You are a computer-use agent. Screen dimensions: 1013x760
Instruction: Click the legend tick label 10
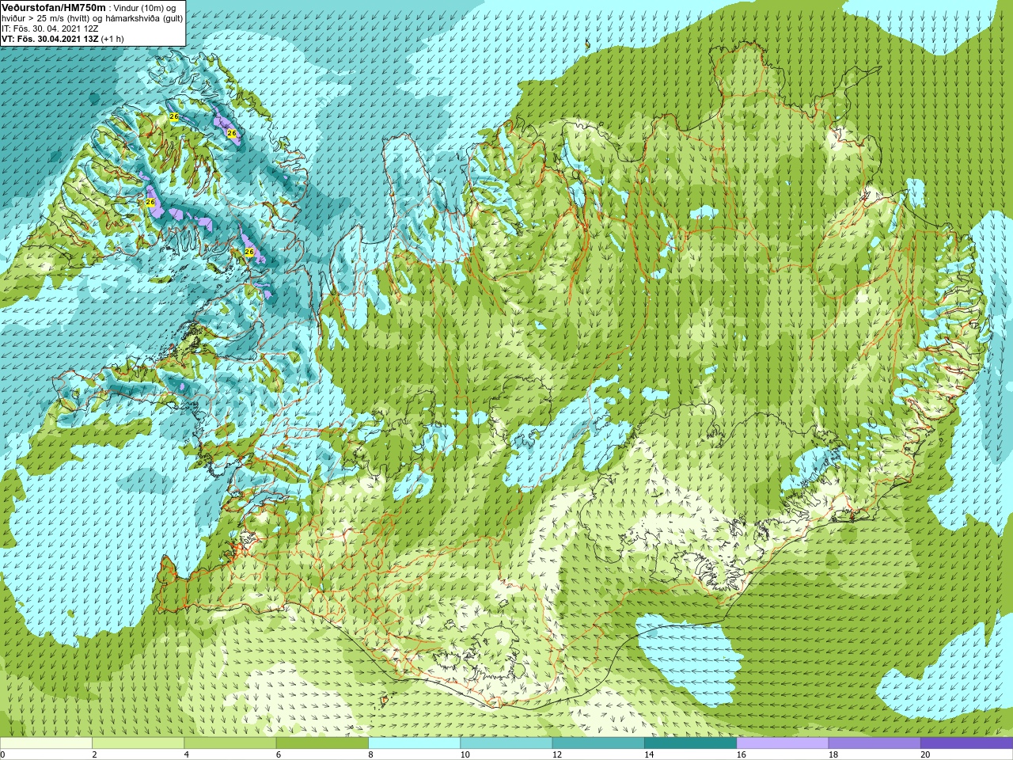click(465, 754)
